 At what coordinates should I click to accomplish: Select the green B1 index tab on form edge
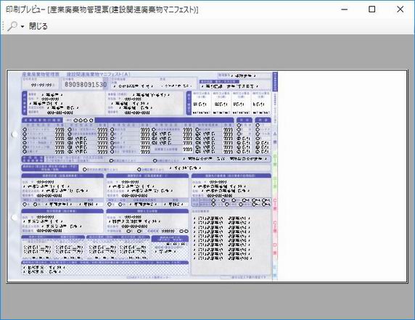(x=275, y=161)
